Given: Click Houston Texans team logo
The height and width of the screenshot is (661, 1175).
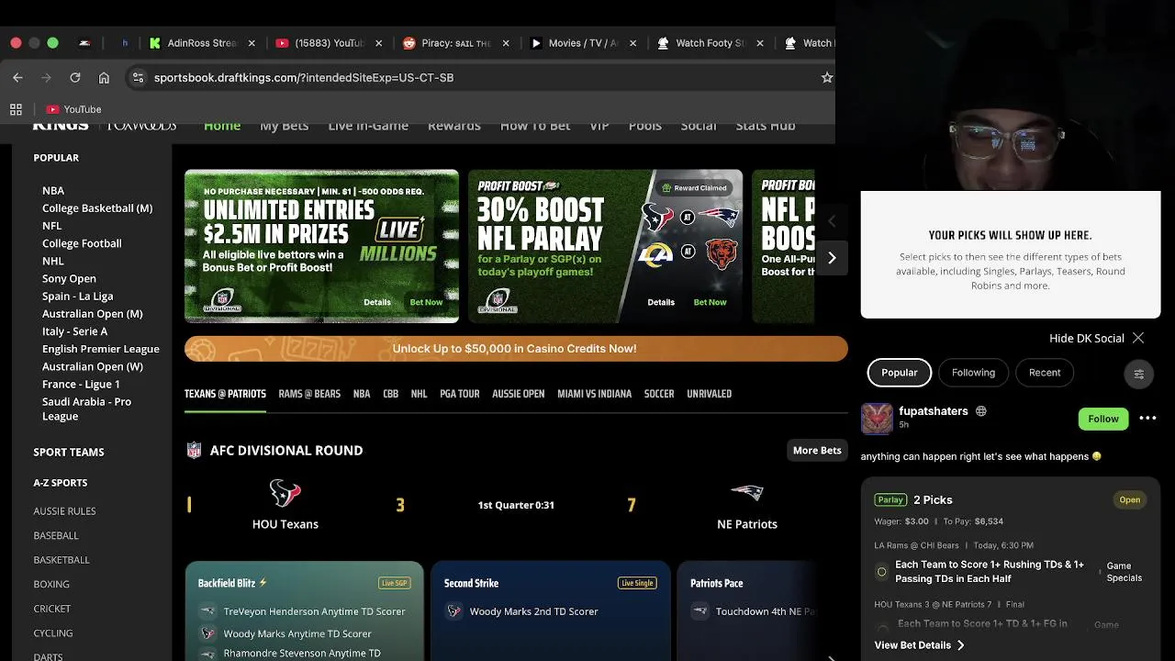Looking at the screenshot, I should [x=285, y=493].
